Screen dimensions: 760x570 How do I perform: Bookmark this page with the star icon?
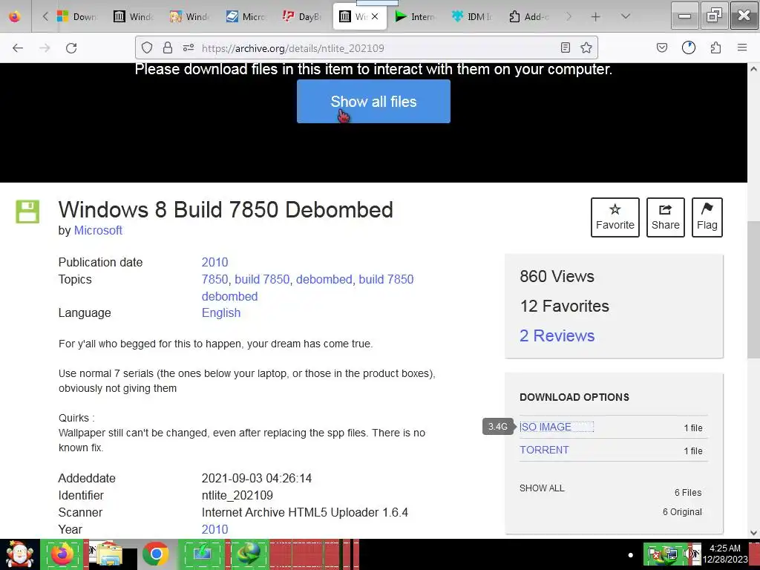(586, 47)
